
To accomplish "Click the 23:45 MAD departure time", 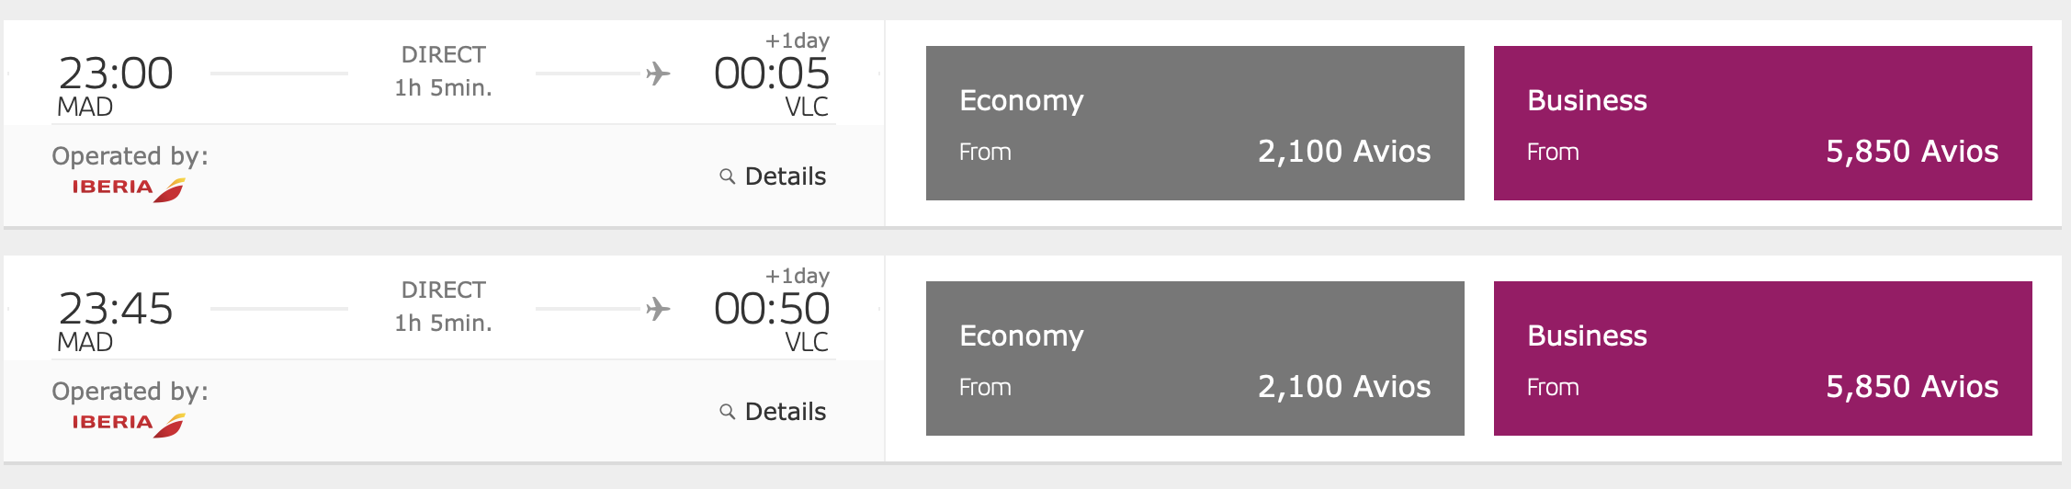I will coord(116,309).
